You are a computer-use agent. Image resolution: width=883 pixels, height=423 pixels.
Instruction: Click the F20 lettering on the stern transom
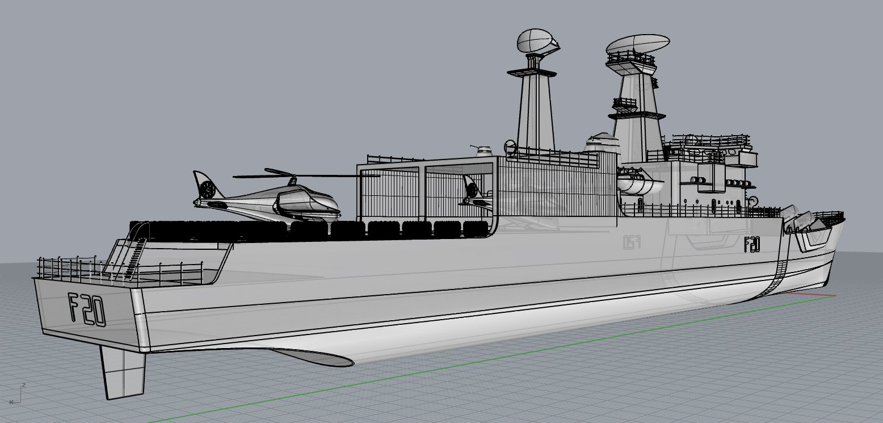click(86, 309)
